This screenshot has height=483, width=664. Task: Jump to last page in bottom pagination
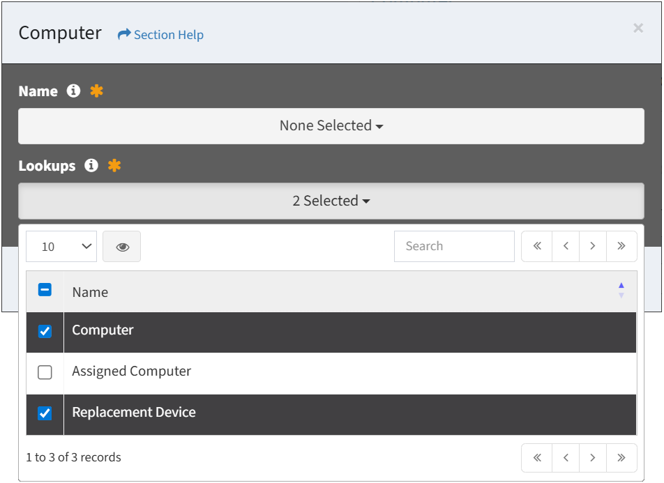[x=621, y=458]
